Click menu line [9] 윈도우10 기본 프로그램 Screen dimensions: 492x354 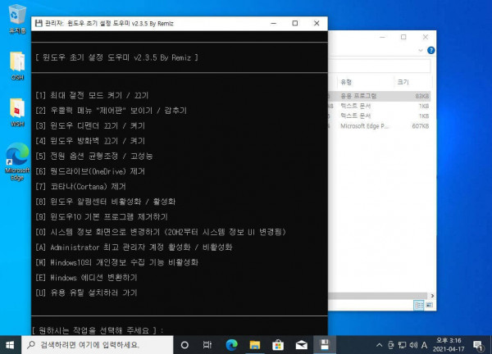coord(102,216)
